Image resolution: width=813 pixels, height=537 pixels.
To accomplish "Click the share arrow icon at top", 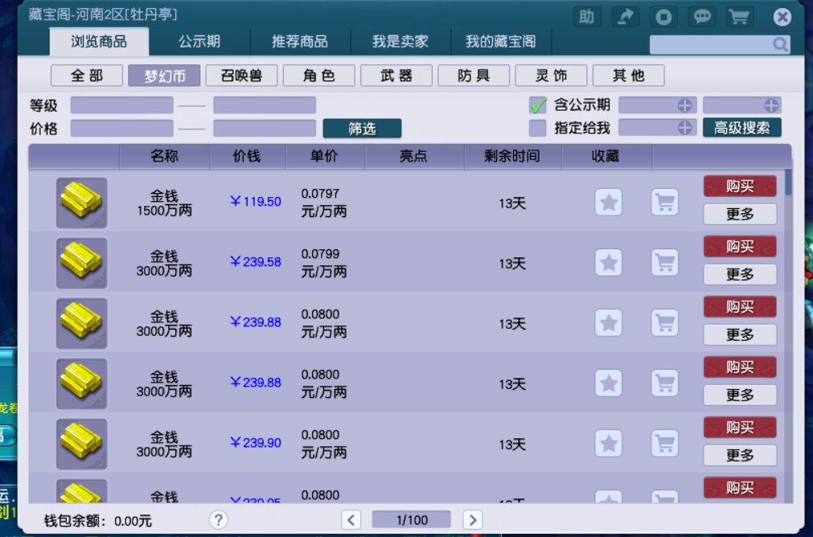I will point(625,16).
